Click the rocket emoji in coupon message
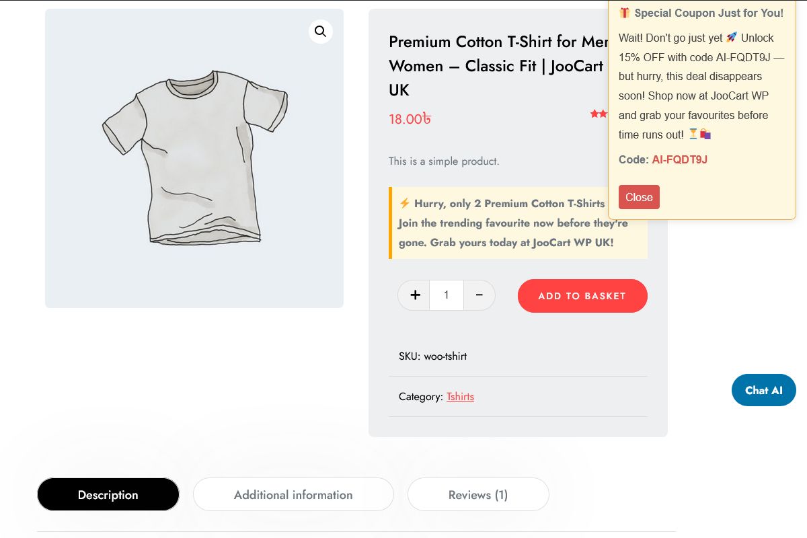 click(732, 38)
